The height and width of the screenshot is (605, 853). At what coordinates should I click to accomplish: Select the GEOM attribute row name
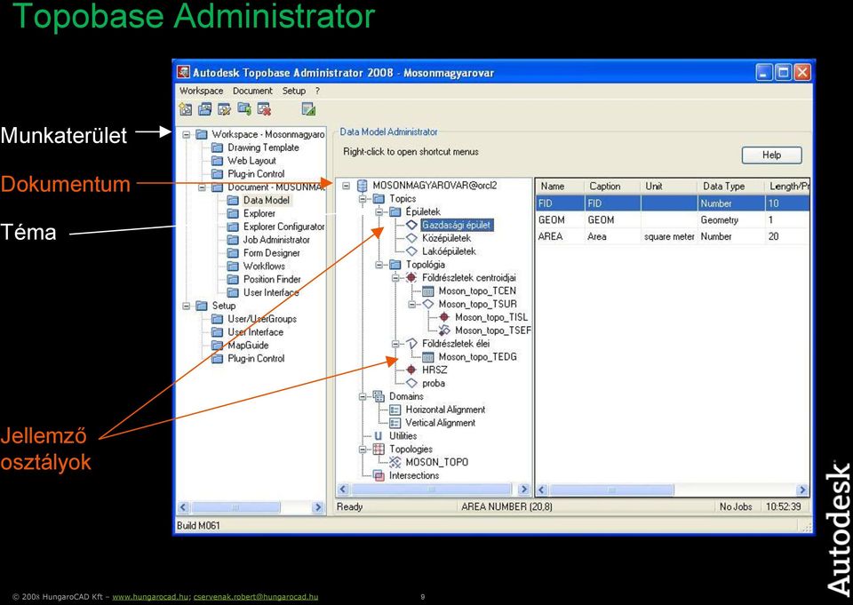552,219
